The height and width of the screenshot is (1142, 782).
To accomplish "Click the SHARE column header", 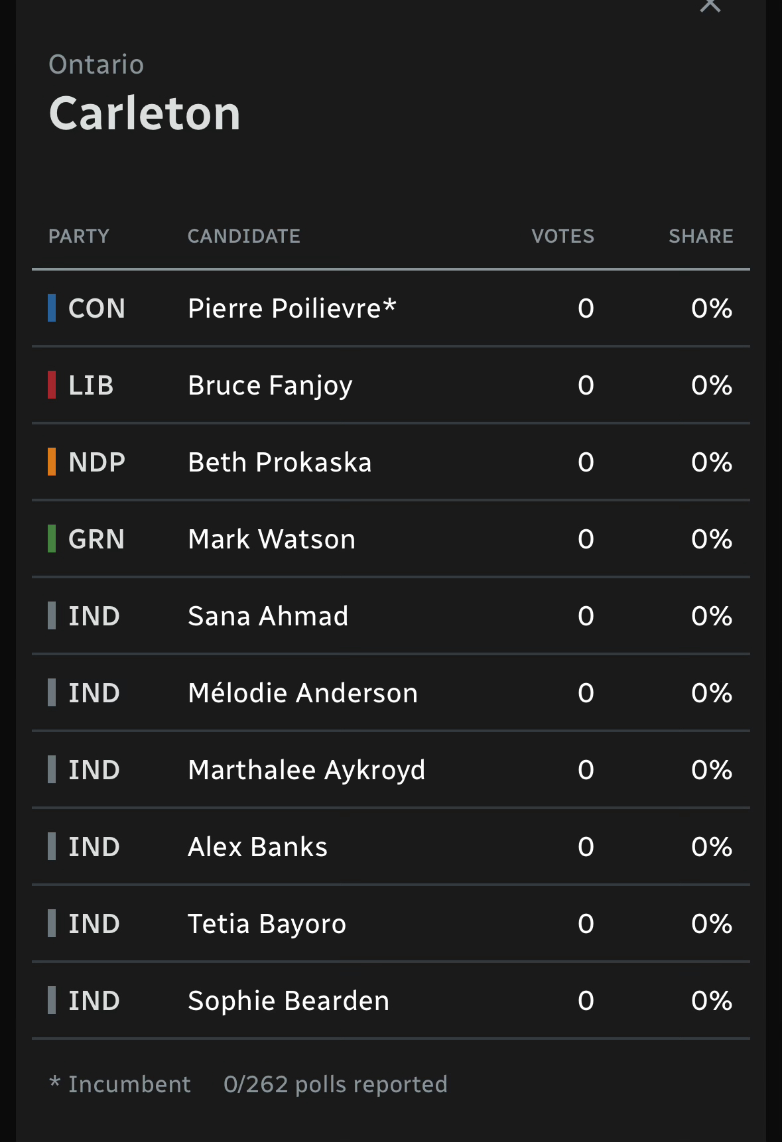I will pyautogui.click(x=700, y=236).
